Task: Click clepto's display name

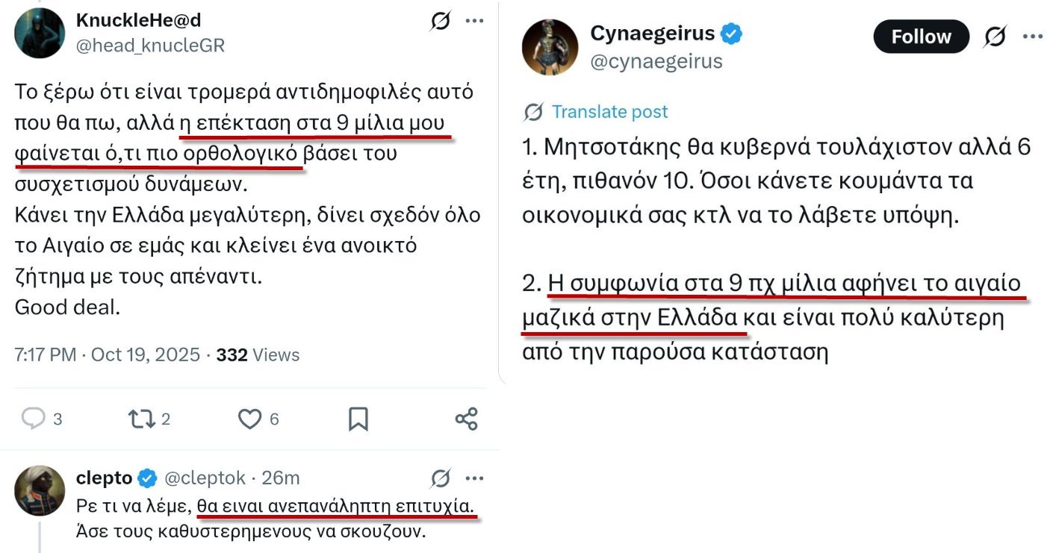Action: (104, 478)
